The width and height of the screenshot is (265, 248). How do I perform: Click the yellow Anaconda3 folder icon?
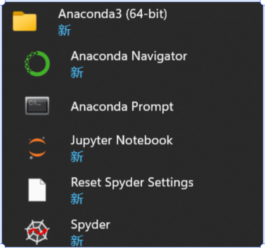pyautogui.click(x=24, y=21)
